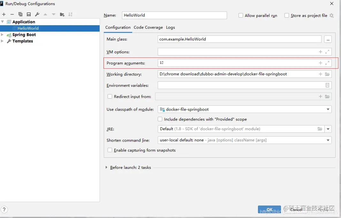This screenshot has height=218, width=341.
Task: Save configuration using floppy disk icon
Action: coord(29,14)
